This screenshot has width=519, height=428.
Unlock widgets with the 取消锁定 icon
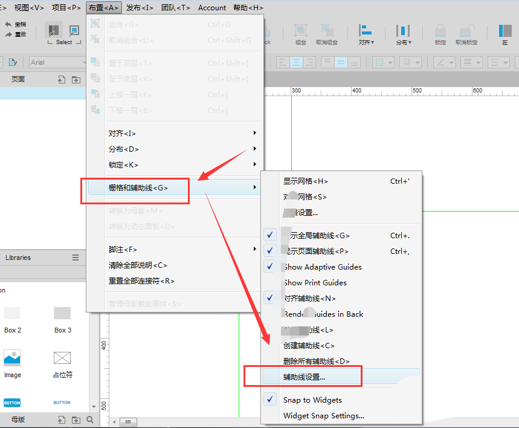click(465, 31)
